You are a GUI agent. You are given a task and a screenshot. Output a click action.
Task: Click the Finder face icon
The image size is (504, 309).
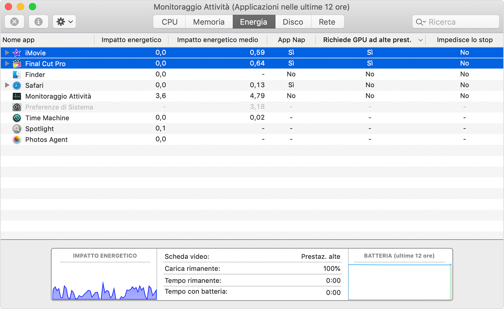[17, 74]
